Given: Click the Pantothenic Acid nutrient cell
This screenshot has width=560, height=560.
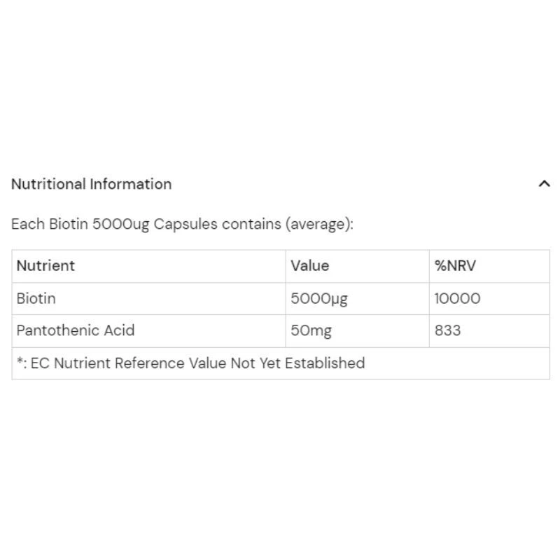Looking at the screenshot, I should click(x=76, y=330).
